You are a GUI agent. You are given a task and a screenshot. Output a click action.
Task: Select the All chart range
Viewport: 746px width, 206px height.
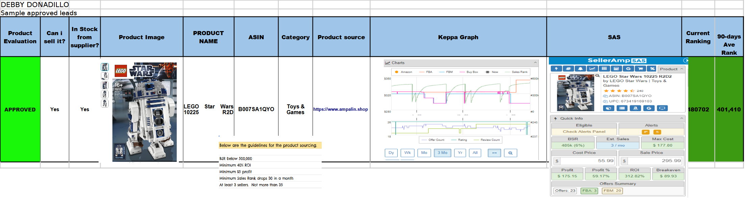coord(475,153)
